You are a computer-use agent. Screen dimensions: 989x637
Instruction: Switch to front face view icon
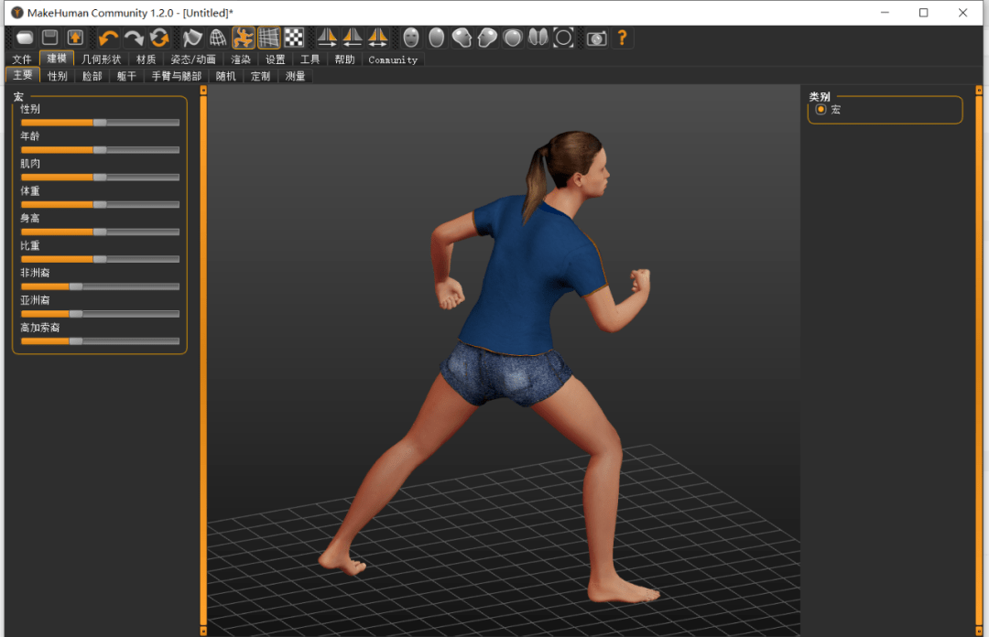411,38
